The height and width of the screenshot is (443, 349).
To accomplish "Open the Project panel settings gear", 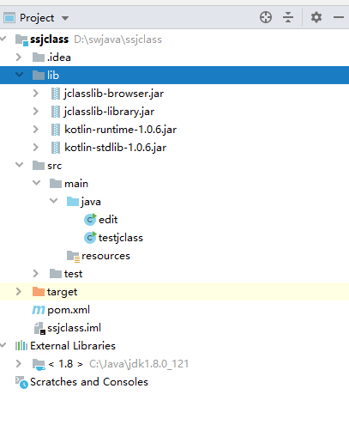I will click(316, 17).
